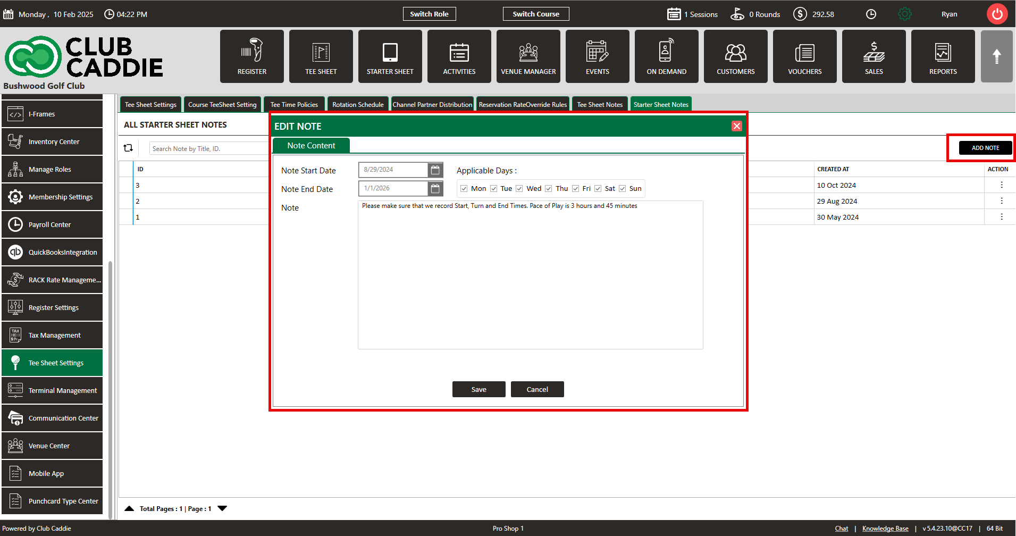Image resolution: width=1016 pixels, height=536 pixels.
Task: Click the Save button
Action: [478, 389]
